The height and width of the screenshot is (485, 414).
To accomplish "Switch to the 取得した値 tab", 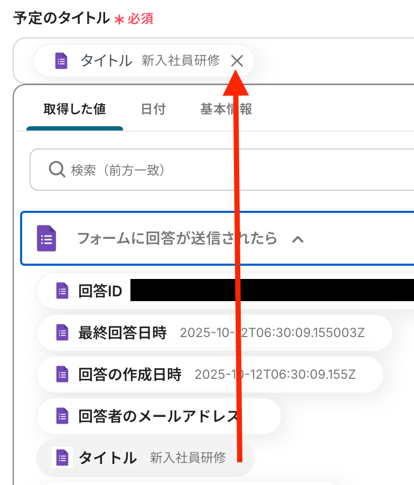I will [74, 109].
